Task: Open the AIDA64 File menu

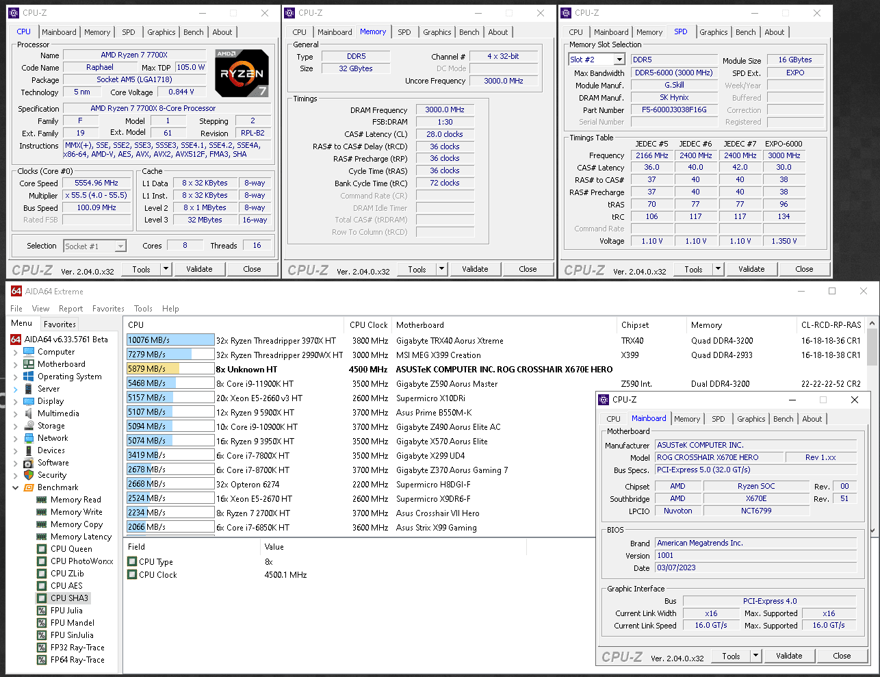Action: click(16, 309)
